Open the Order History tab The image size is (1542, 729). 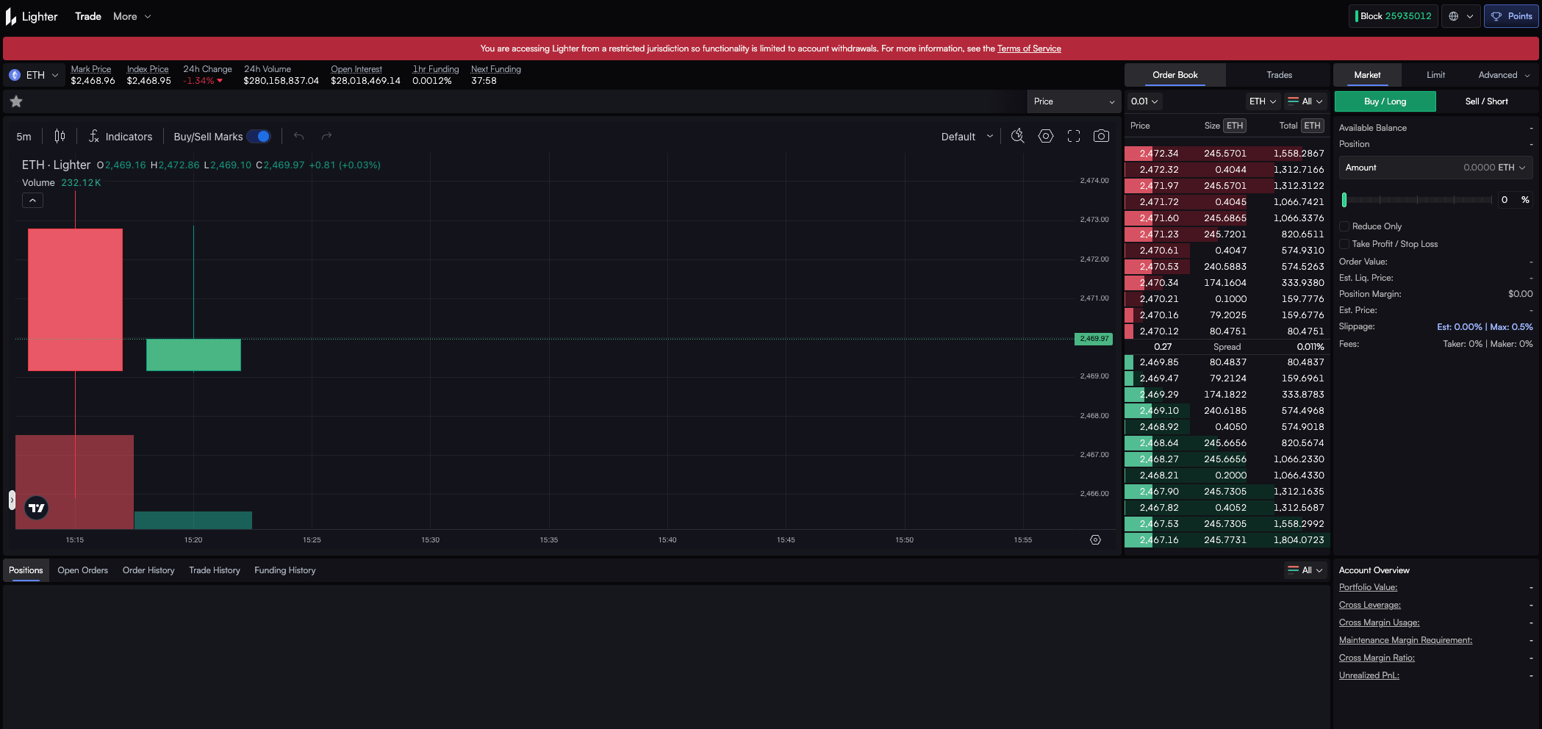[x=148, y=570]
